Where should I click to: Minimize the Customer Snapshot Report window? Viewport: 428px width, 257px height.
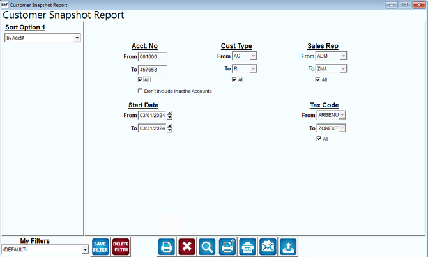[x=391, y=4]
